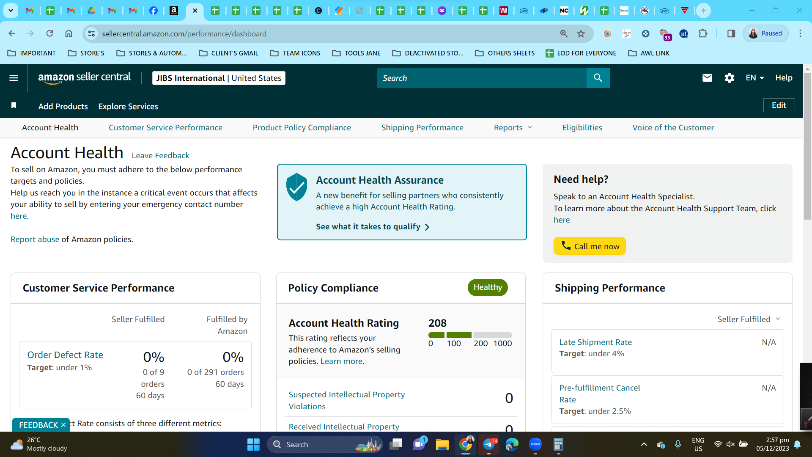Open the Customer Service Performance tab
This screenshot has width=812, height=457.
[165, 128]
